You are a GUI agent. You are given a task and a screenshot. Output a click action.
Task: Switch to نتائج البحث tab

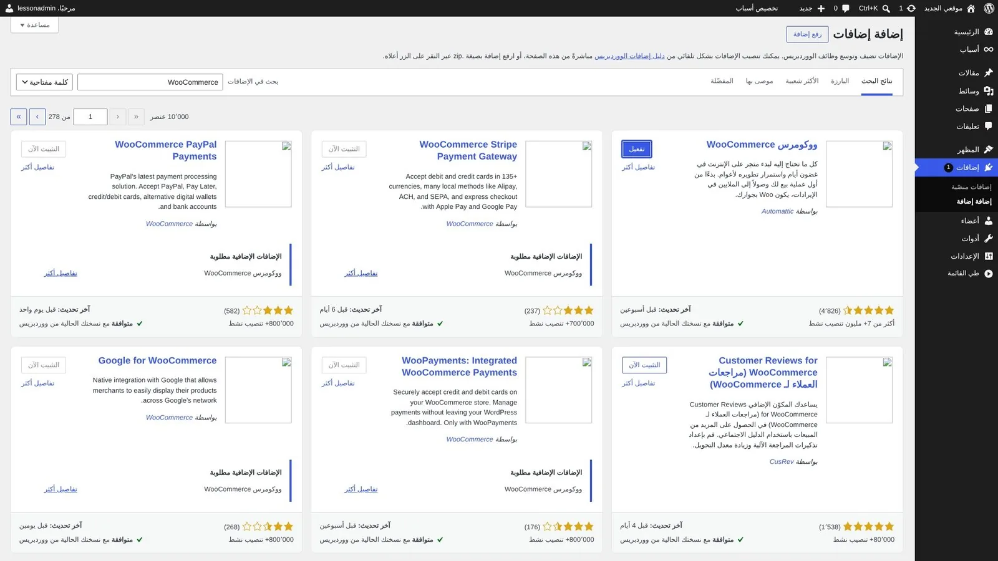tap(877, 81)
